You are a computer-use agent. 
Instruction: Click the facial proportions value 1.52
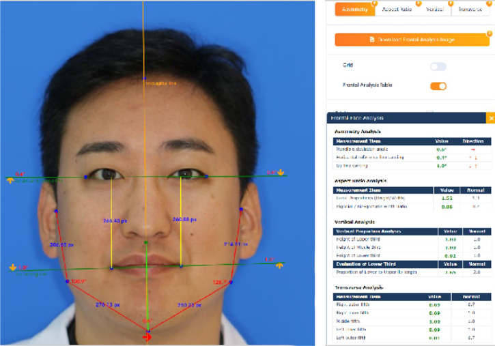[447, 198]
